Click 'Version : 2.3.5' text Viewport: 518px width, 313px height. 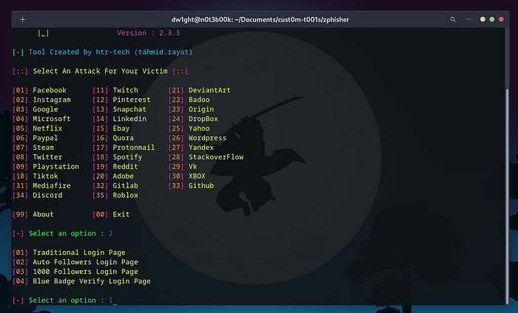148,33
